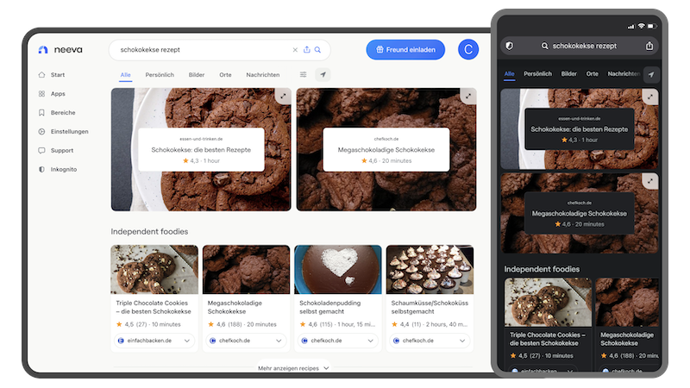Click the Neeva logo in the desktop view
Viewport: 690px width, 388px height.
[x=60, y=50]
